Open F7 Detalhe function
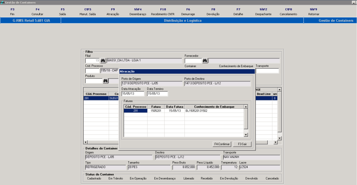 click(x=238, y=11)
